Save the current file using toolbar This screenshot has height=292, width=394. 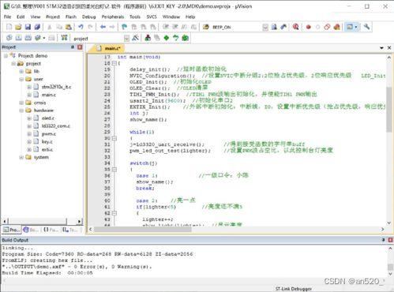(28, 27)
